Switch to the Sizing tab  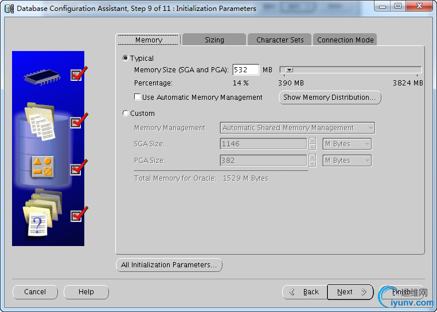[x=214, y=40]
